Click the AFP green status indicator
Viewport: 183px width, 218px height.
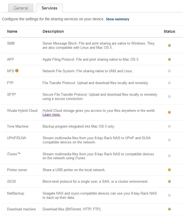pyautogui.click(x=169, y=59)
